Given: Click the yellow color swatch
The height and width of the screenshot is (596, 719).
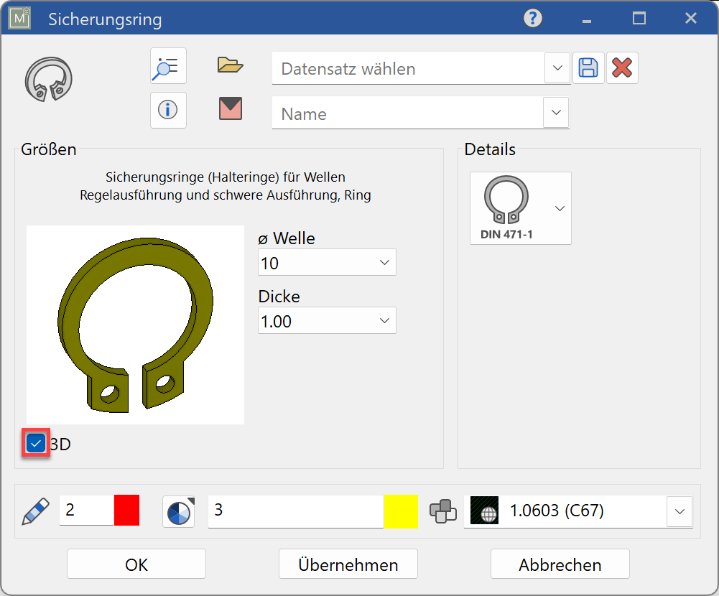Looking at the screenshot, I should pyautogui.click(x=401, y=511).
